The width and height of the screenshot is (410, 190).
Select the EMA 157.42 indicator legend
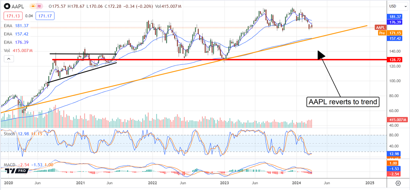(16, 34)
